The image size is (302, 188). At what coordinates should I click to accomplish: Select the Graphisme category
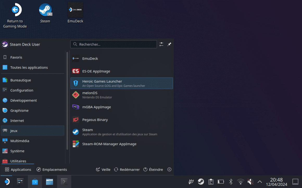coord(33,110)
